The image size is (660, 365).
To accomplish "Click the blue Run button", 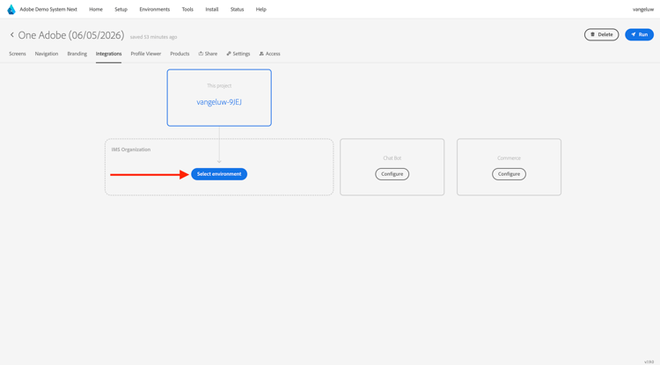I will [639, 34].
